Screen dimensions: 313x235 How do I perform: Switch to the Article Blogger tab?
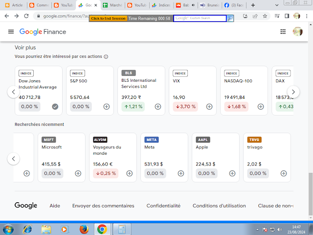(x=15, y=5)
